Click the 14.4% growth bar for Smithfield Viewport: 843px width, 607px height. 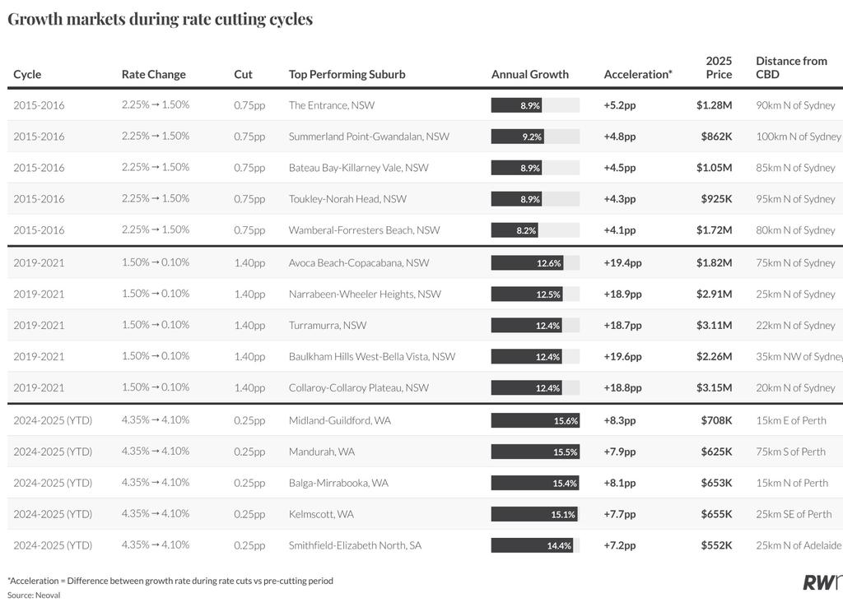(x=532, y=545)
